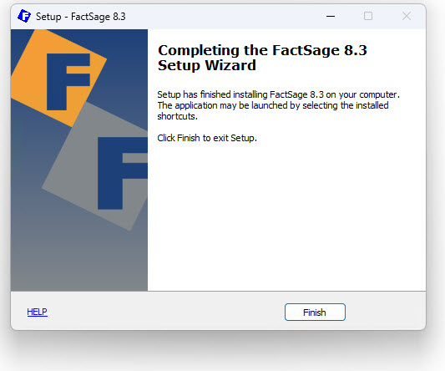Click the empty white area beneath the instructions
Image resolution: width=445 pixels, height=371 pixels.
coord(286,216)
